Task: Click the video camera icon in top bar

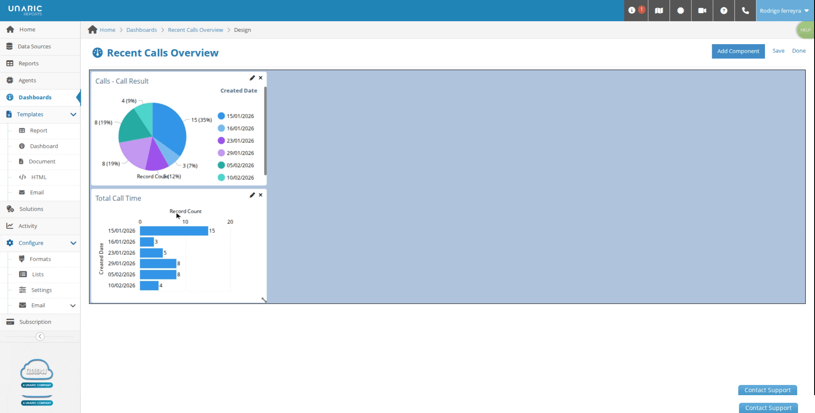Action: [702, 10]
